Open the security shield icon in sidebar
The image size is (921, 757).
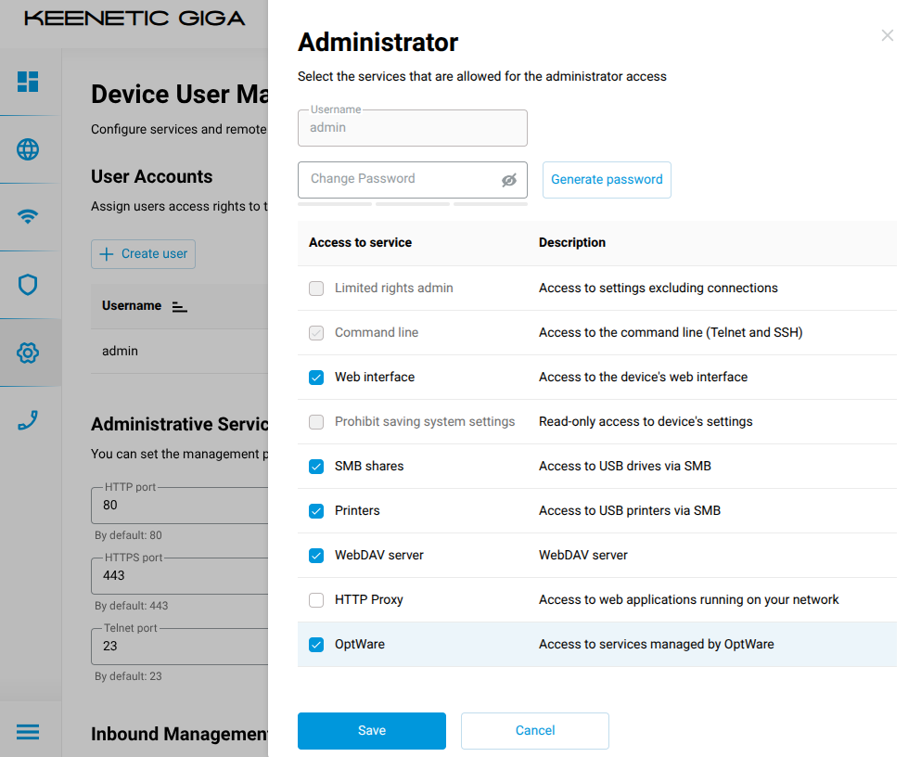tap(28, 285)
